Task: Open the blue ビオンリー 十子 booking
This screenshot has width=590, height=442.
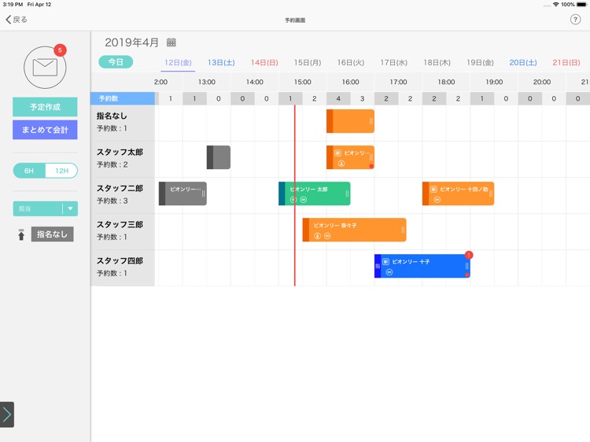Action: (x=422, y=266)
